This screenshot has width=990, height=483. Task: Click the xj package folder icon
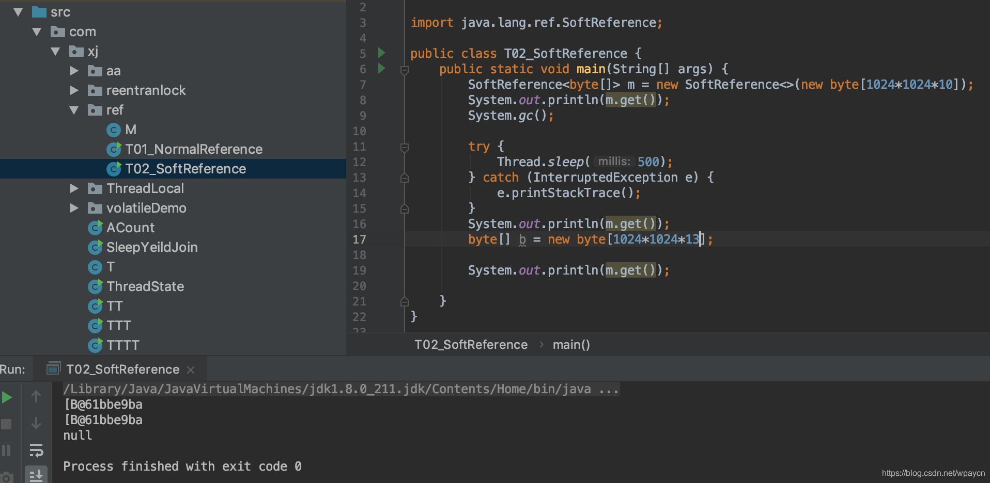click(76, 51)
